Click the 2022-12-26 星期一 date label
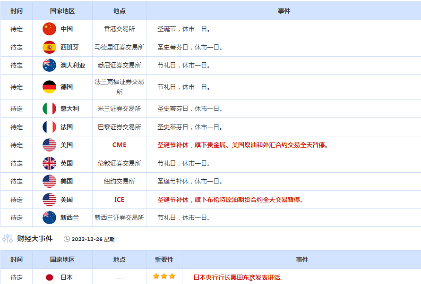 pyautogui.click(x=95, y=239)
